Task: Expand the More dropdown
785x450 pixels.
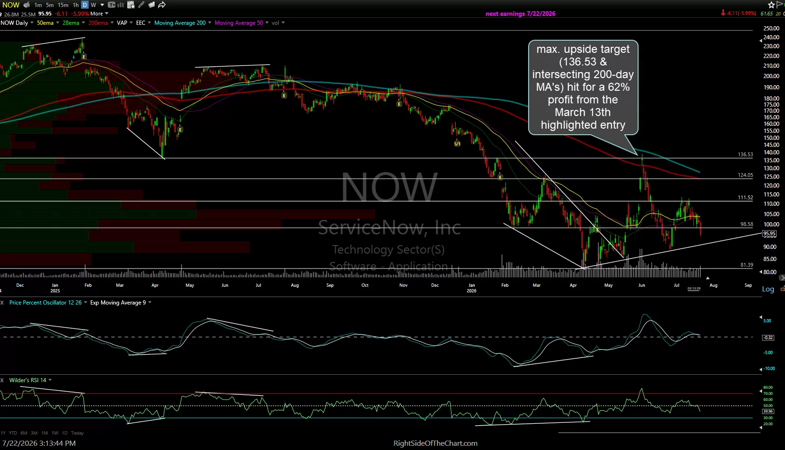Action: pos(99,14)
